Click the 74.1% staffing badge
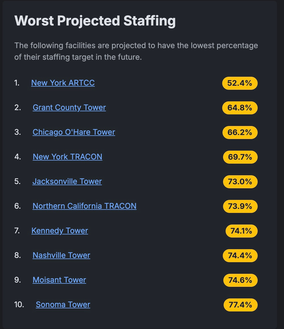Viewport: 284px width, 329px height. [241, 231]
